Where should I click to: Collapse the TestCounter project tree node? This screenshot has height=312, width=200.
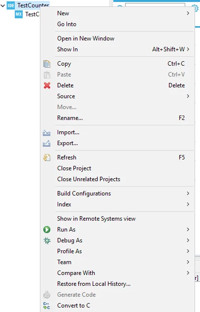(3, 5)
